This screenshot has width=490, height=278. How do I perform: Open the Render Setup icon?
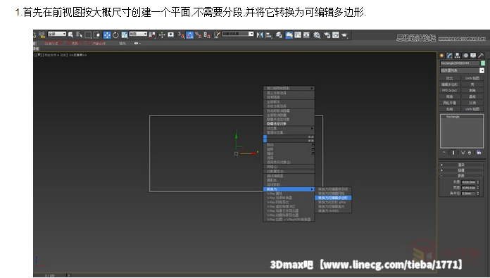[327, 35]
